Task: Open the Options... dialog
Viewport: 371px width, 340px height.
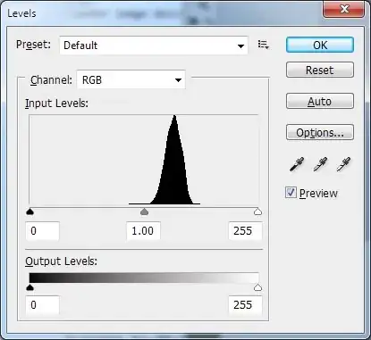Action: 320,132
